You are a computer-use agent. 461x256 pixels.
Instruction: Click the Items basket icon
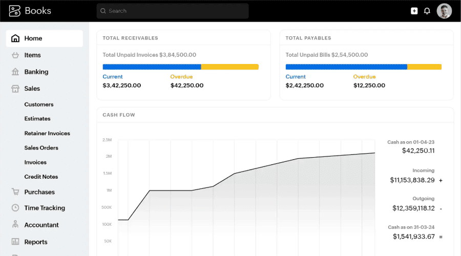[15, 55]
